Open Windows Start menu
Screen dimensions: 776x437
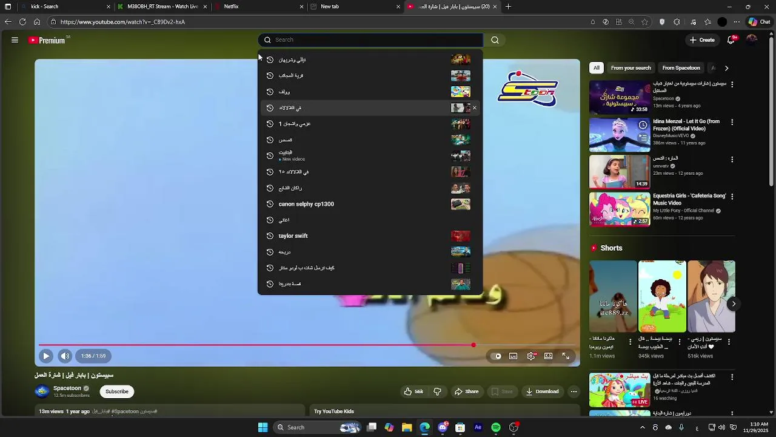pos(263,427)
